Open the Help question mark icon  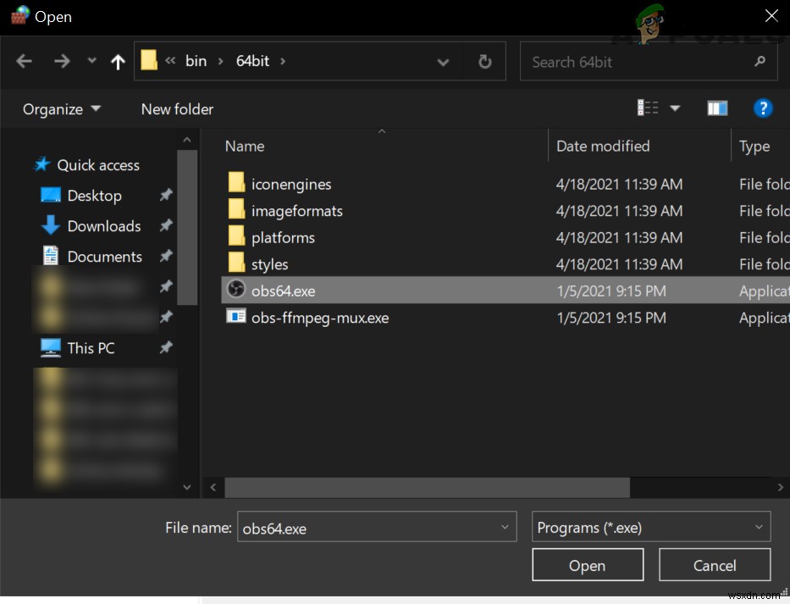[763, 108]
